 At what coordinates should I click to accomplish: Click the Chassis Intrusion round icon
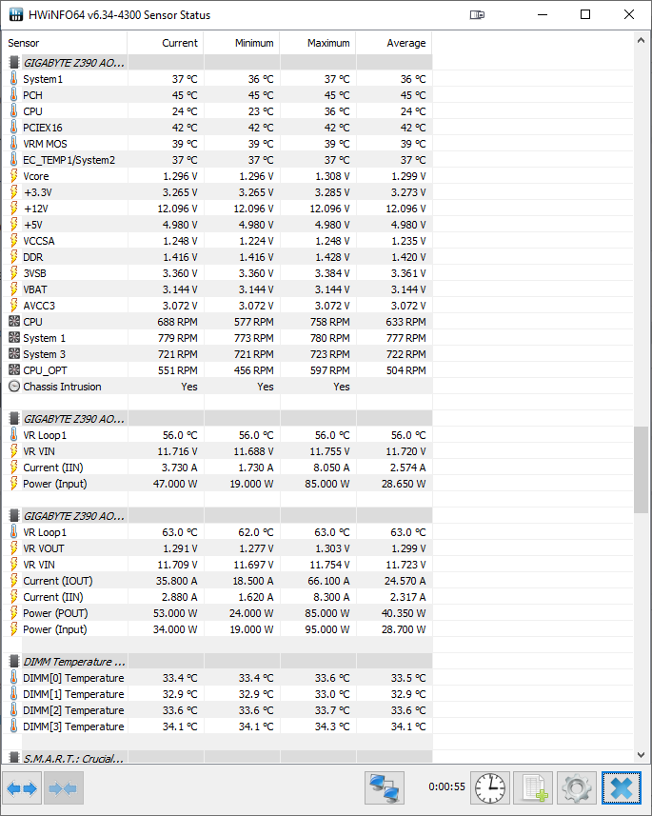pos(14,387)
